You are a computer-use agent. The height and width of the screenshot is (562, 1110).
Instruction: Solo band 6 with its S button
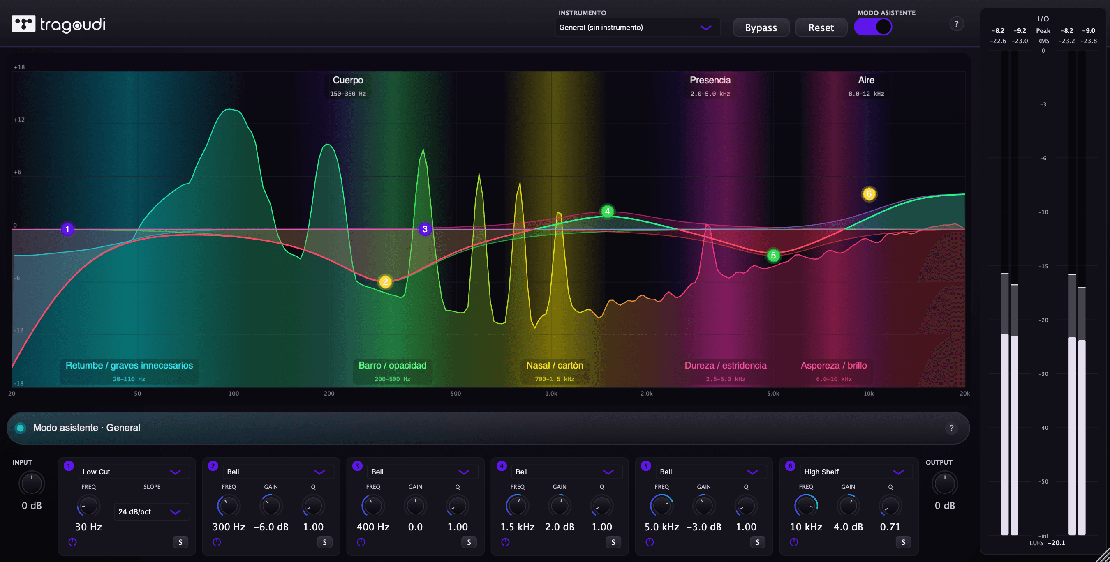(903, 542)
